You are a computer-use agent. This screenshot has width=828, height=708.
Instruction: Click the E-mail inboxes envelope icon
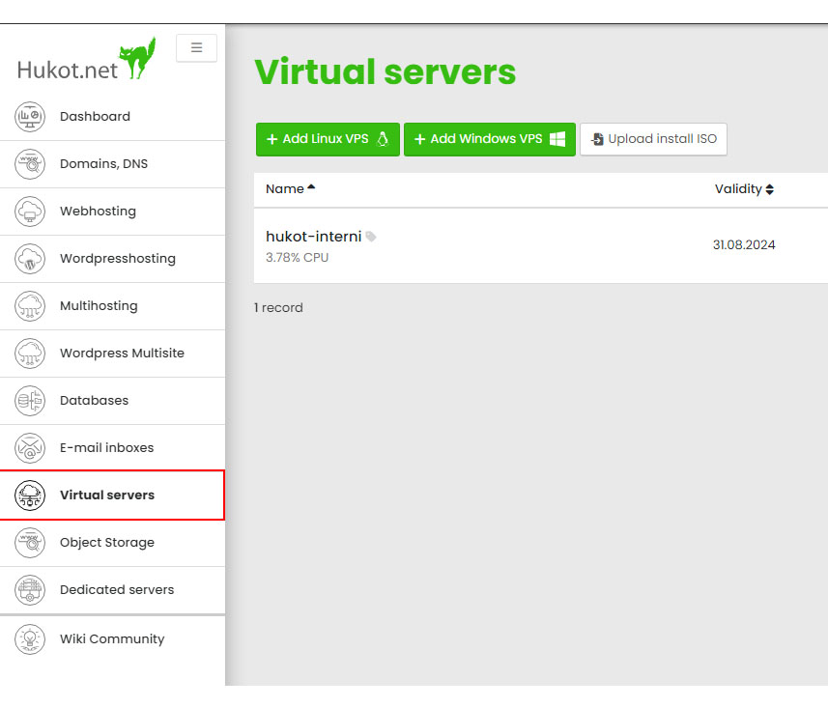tap(30, 448)
